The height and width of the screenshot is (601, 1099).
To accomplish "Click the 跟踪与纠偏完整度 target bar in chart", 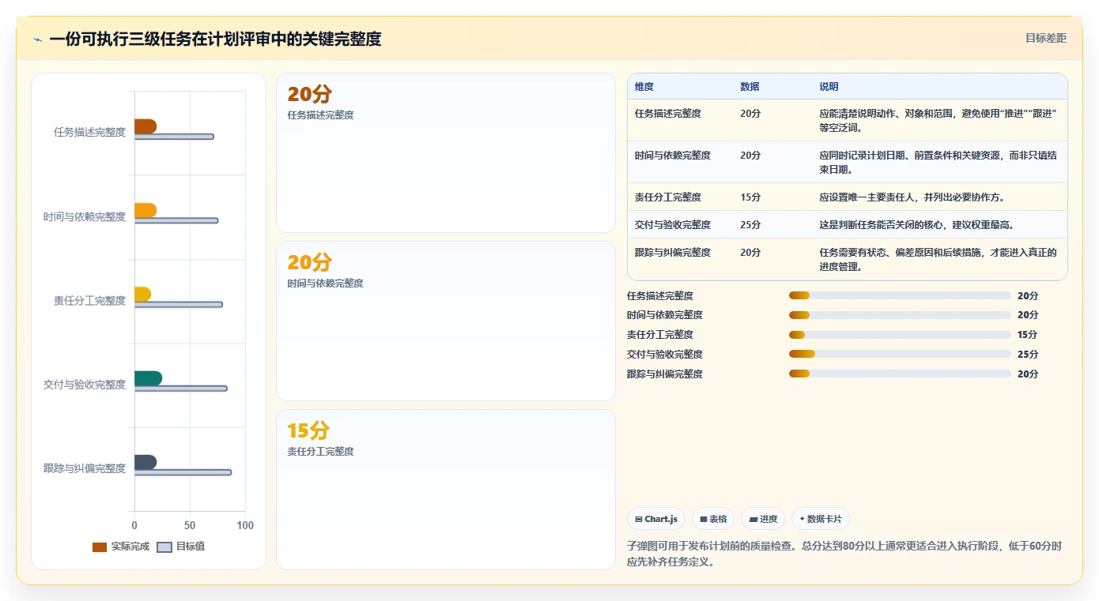I will click(183, 472).
